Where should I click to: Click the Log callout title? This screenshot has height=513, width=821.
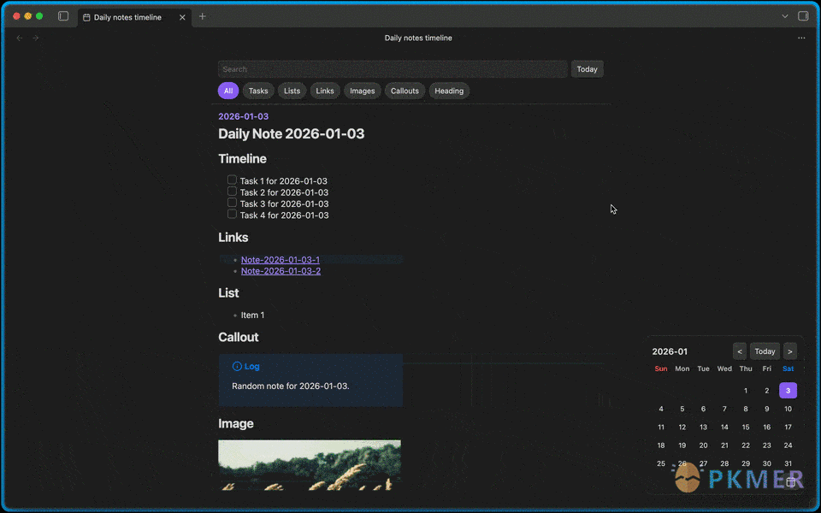251,367
